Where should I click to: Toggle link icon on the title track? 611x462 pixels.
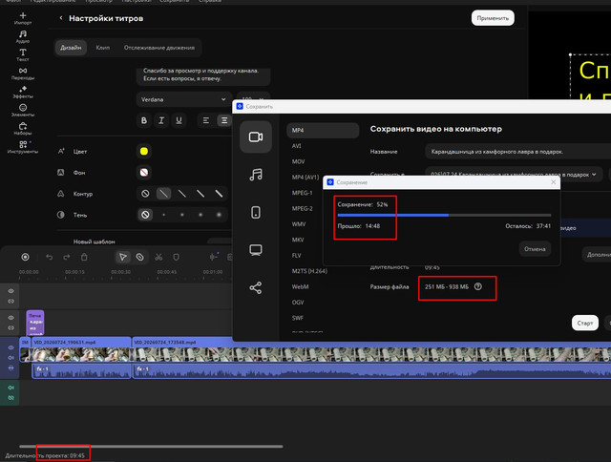pos(11,328)
